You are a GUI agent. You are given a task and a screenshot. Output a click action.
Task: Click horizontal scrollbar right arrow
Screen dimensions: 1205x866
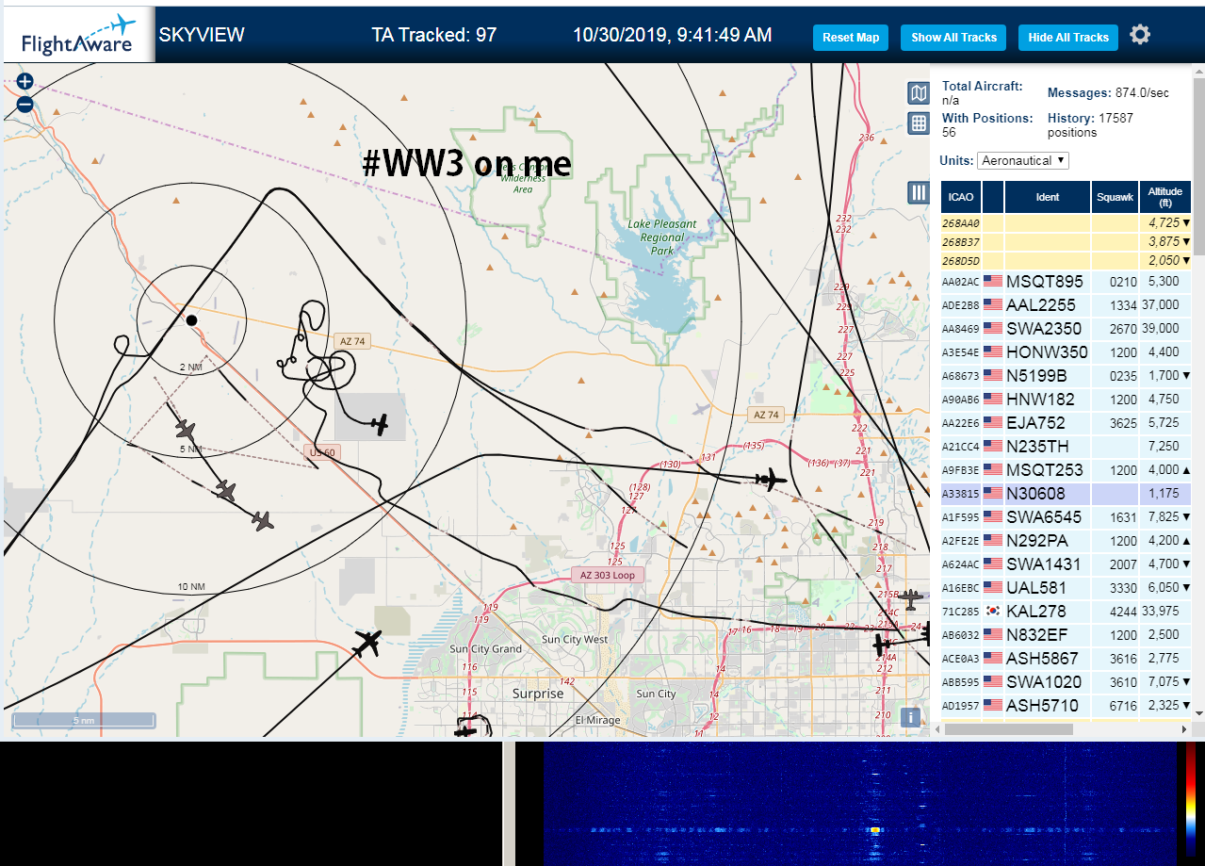1185,728
